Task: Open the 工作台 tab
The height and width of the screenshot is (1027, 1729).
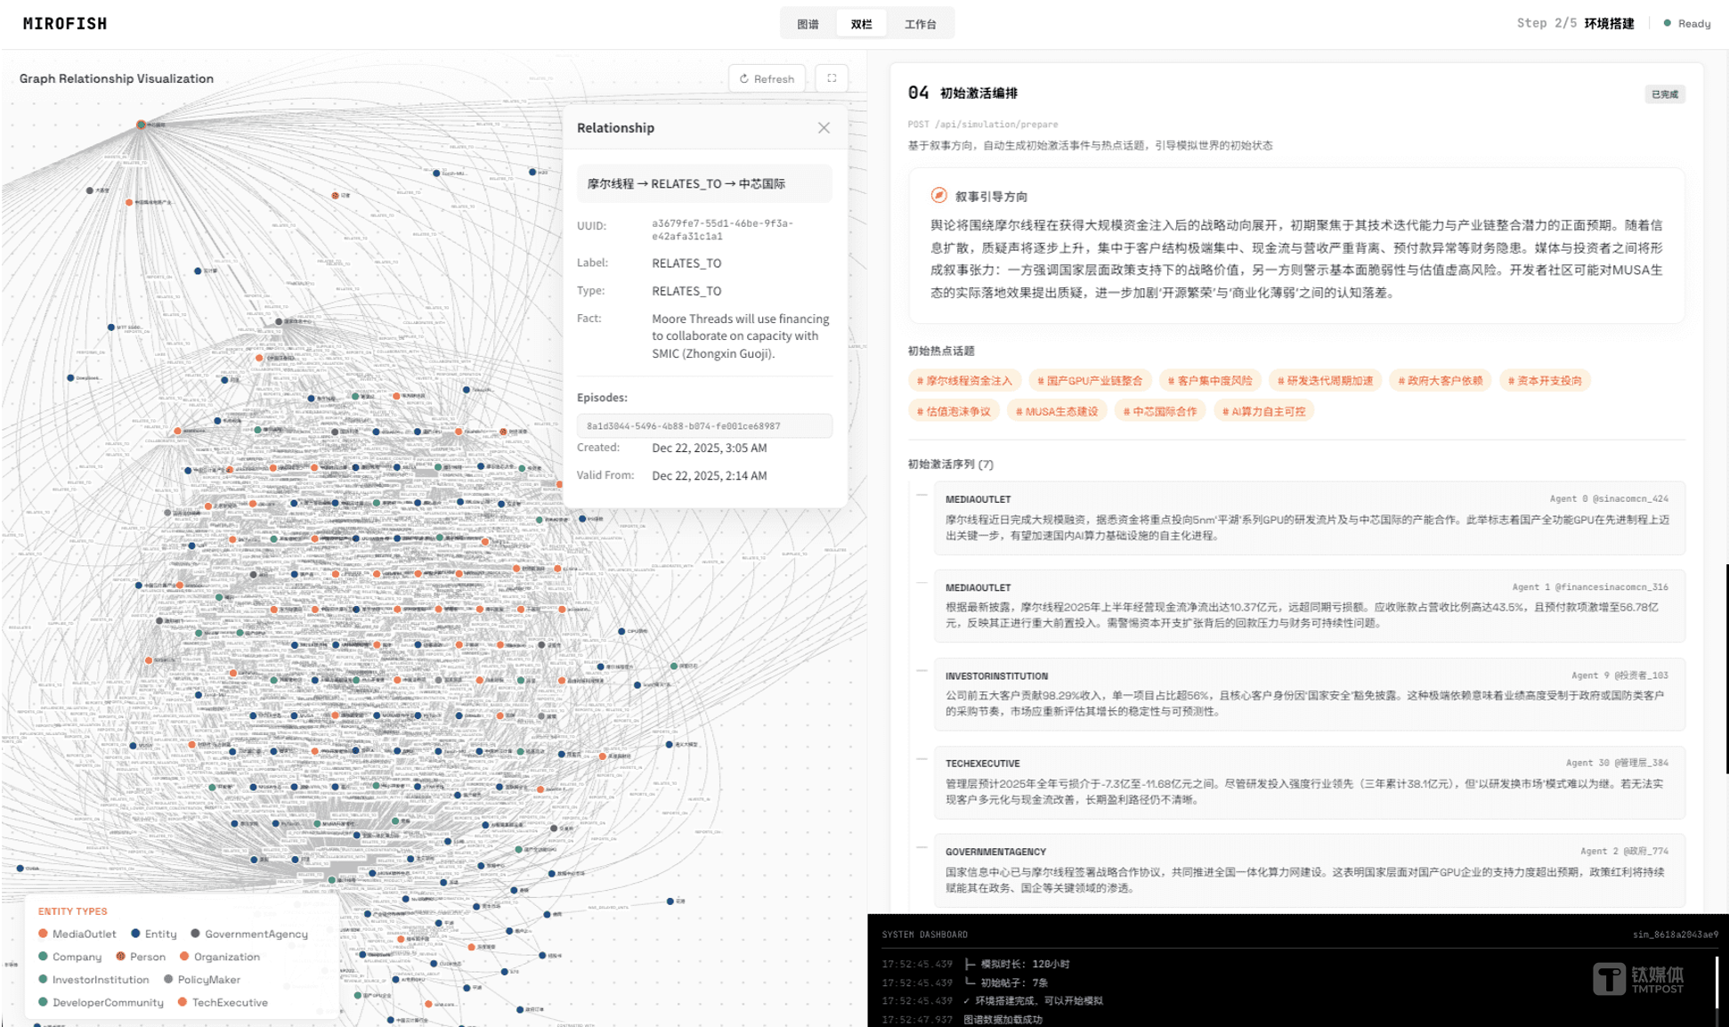Action: point(920,24)
